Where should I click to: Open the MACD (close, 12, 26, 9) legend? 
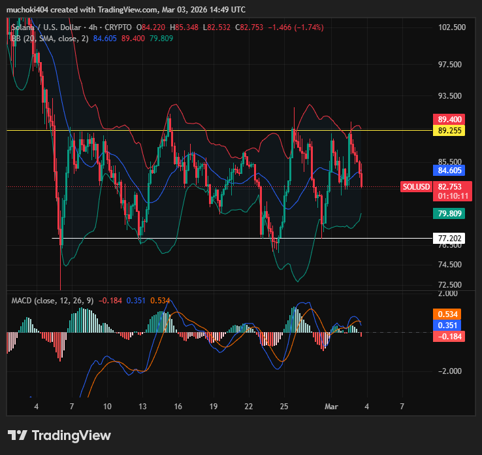coord(52,301)
